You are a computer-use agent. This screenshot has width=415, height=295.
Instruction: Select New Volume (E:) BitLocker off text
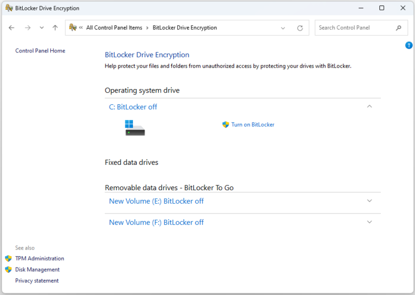pyautogui.click(x=156, y=201)
